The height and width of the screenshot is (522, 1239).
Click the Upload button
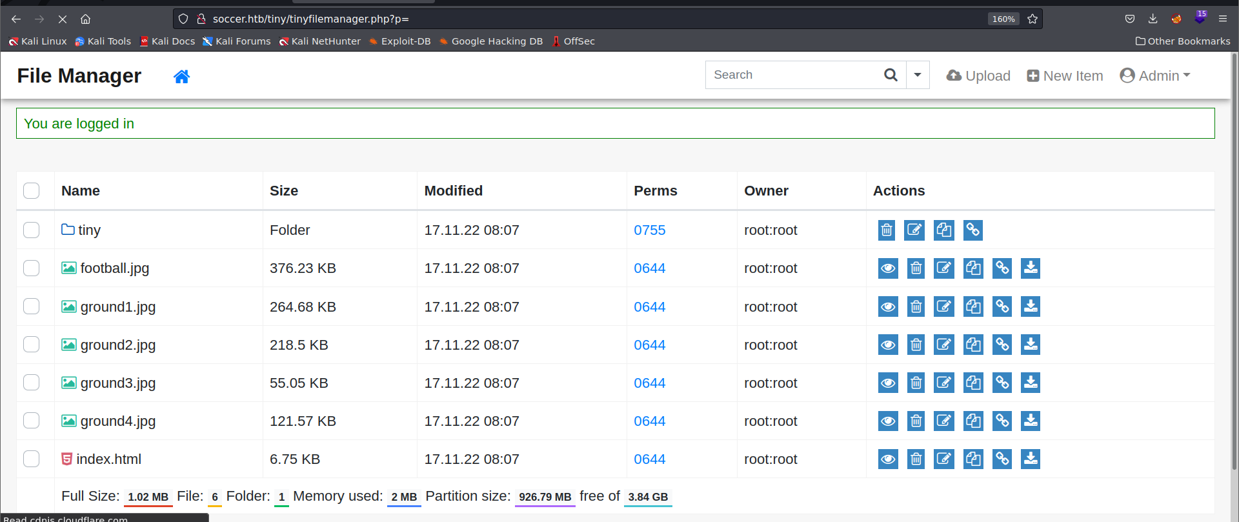tap(978, 75)
